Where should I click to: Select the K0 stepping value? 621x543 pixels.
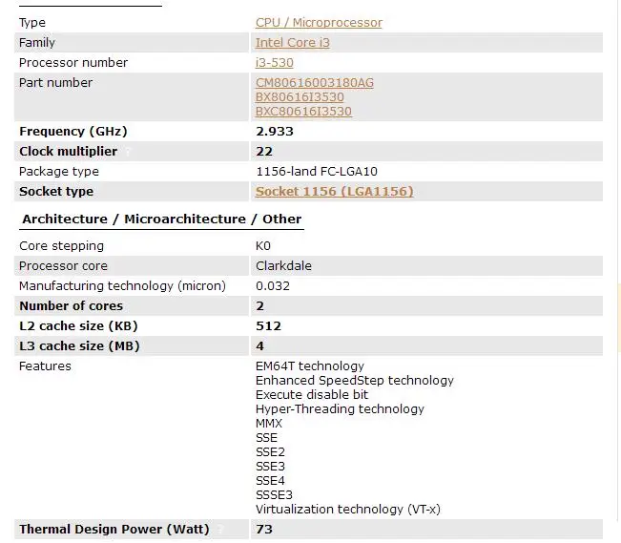pos(263,246)
